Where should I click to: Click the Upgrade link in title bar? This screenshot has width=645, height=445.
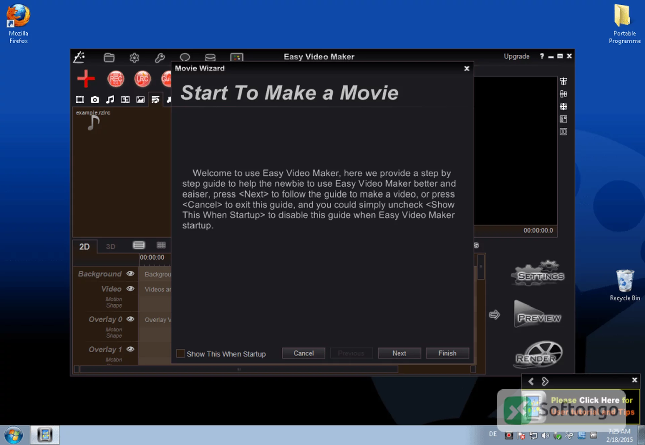(x=517, y=56)
